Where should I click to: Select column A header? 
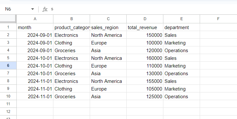tap(35, 19)
